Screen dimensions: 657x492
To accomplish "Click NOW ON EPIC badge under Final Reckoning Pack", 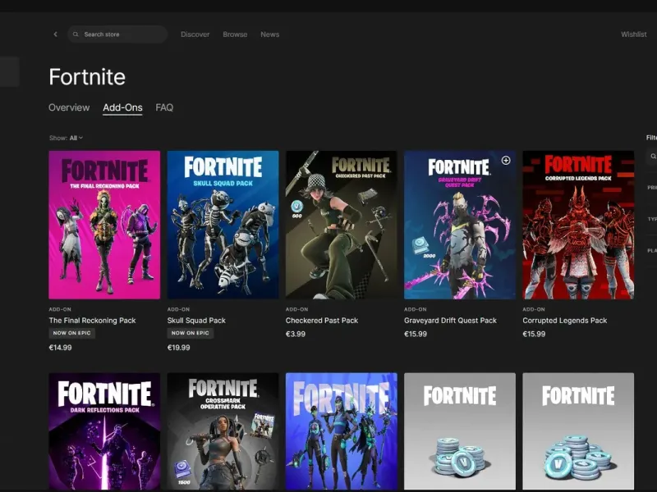I will 71,333.
